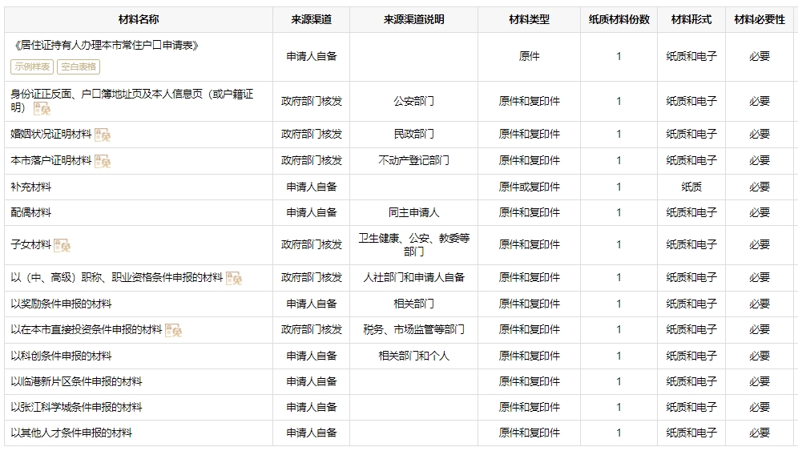Click 纸质和电子 in the 以其他人才条件 row
Screen dimensions: 798x451
tap(691, 433)
